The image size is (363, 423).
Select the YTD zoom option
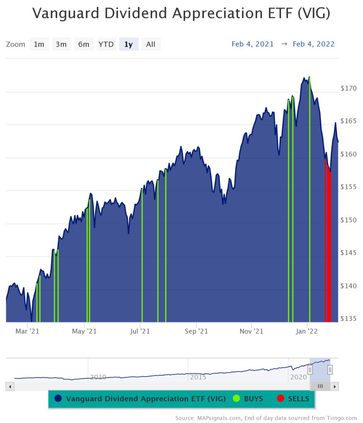point(106,44)
